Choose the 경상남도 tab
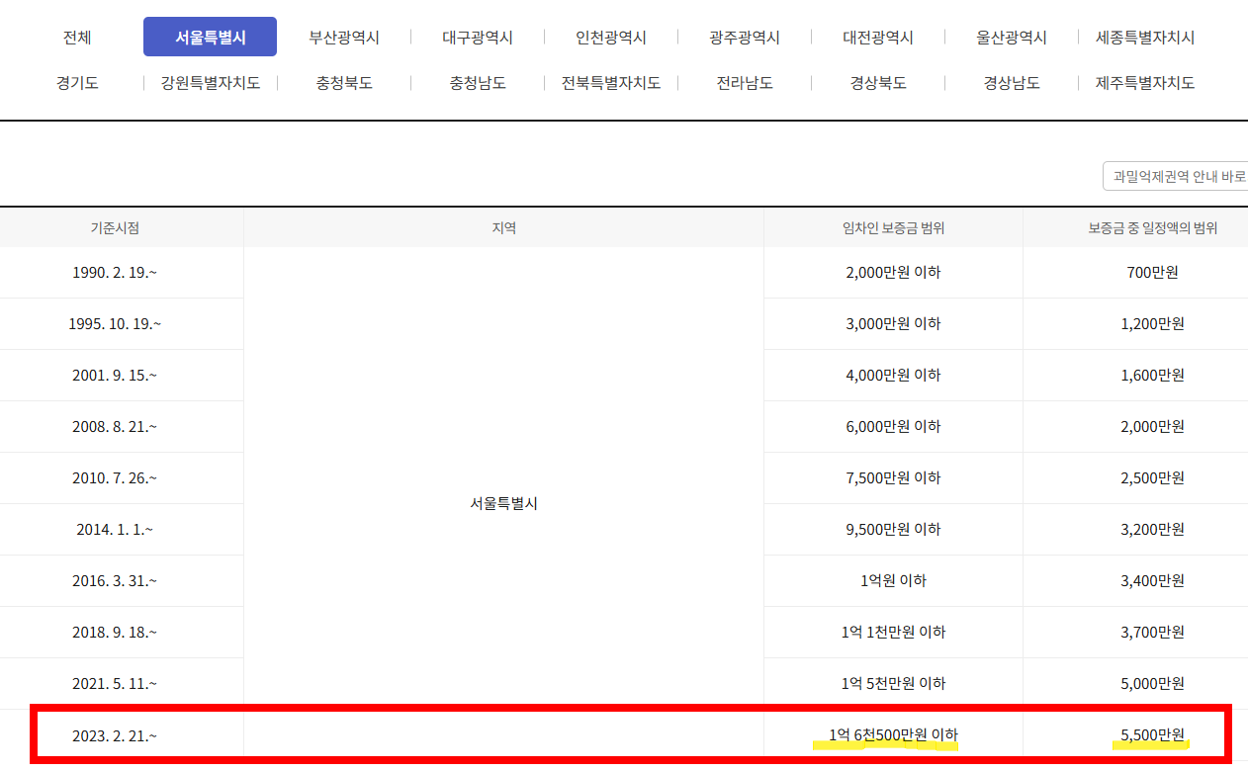 (x=1012, y=83)
